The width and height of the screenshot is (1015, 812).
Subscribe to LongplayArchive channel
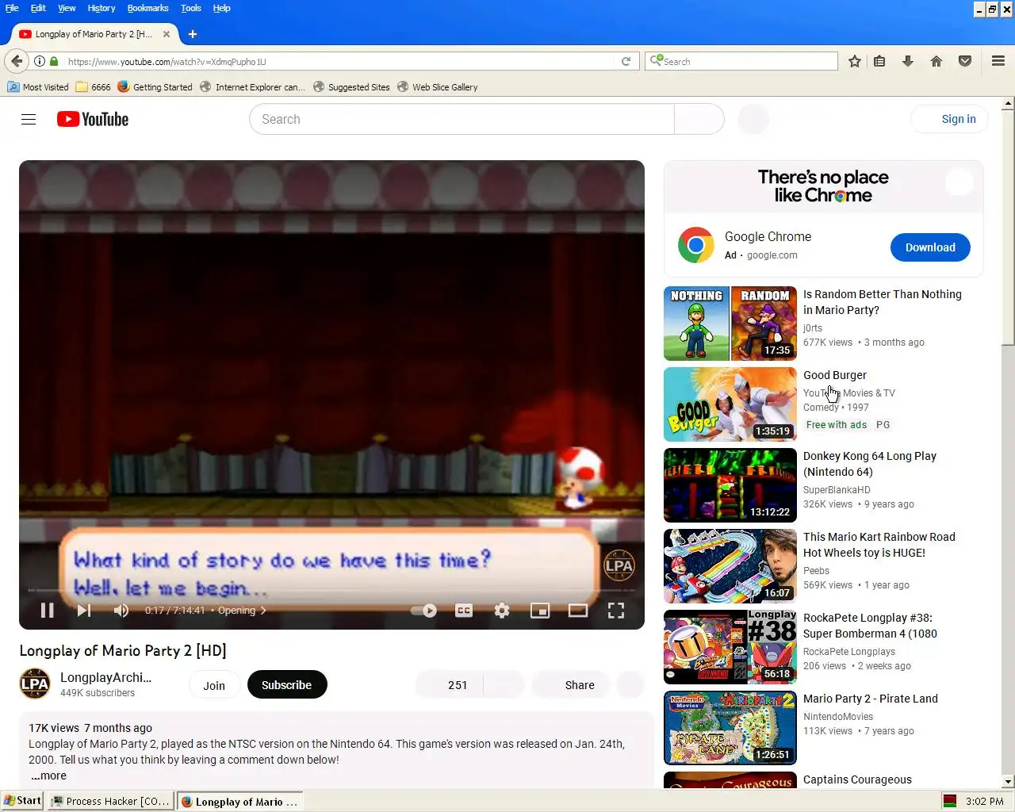[287, 685]
